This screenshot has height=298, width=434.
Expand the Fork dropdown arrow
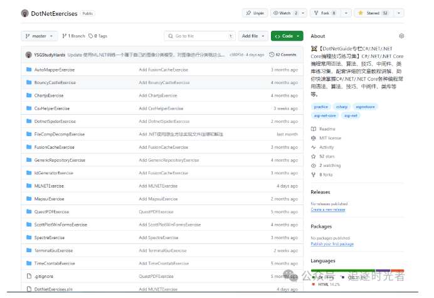coord(346,13)
